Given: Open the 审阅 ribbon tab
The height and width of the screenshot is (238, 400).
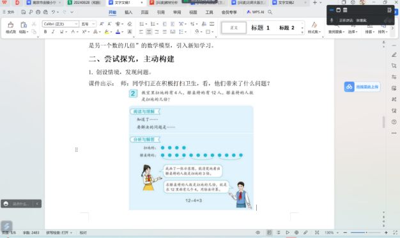Looking at the screenshot, I should 177,12.
